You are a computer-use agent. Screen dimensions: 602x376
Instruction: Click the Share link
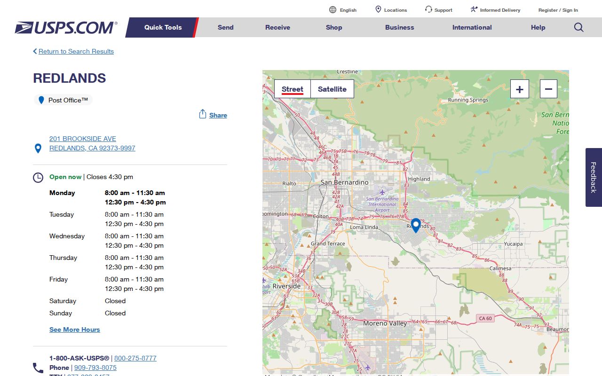[218, 115]
